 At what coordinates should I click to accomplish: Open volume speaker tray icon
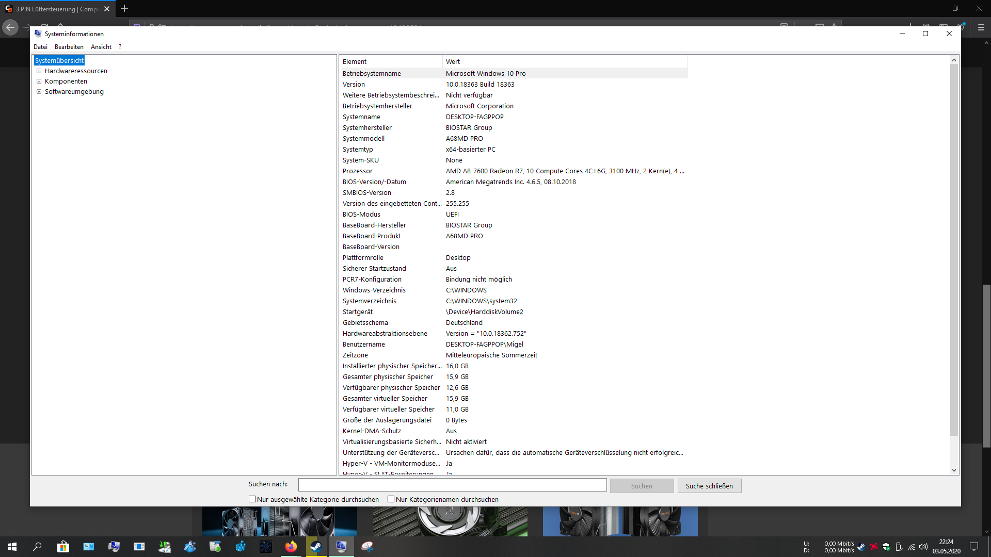pyautogui.click(x=923, y=547)
